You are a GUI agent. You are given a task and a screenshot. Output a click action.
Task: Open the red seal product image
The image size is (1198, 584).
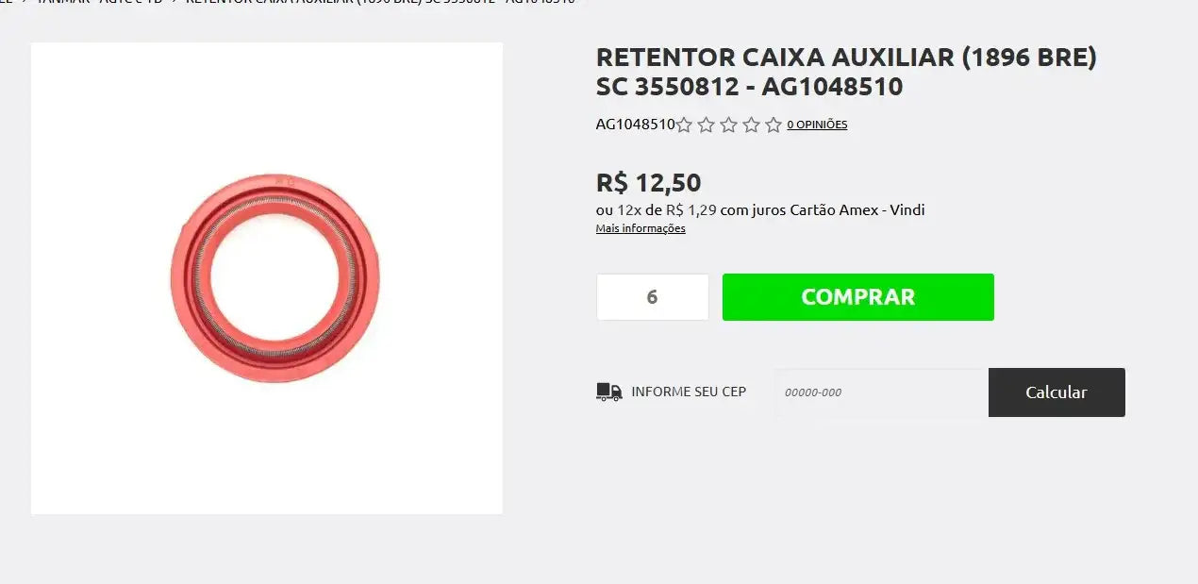[x=275, y=278]
